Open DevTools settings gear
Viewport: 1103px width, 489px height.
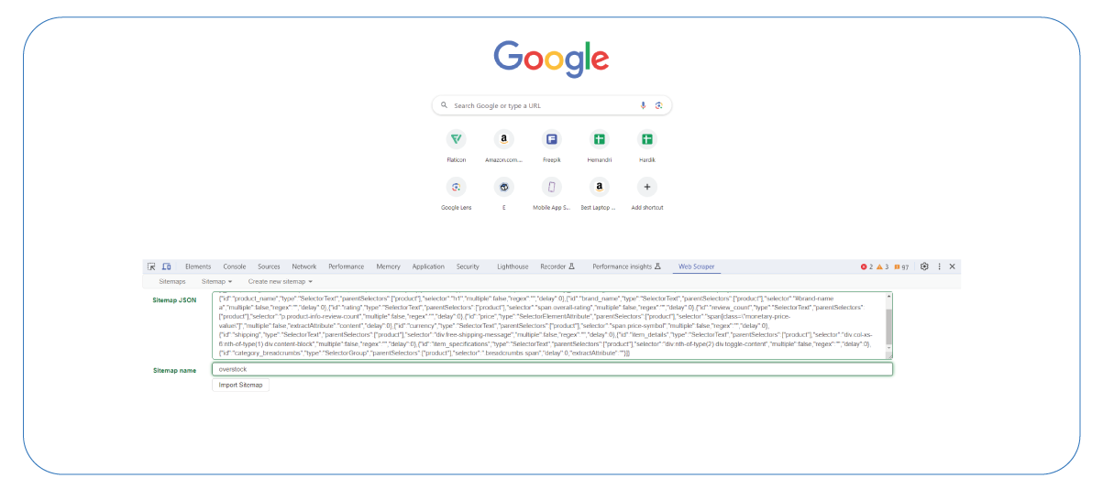pos(924,266)
